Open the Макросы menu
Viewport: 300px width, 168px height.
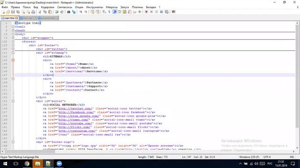click(112, 7)
